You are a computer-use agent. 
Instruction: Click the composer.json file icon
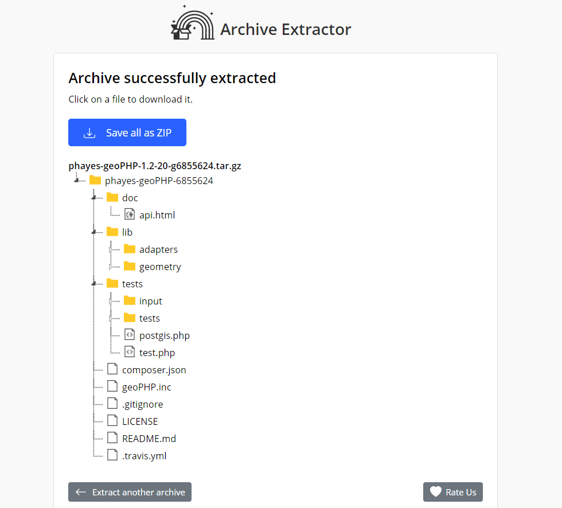(x=112, y=370)
